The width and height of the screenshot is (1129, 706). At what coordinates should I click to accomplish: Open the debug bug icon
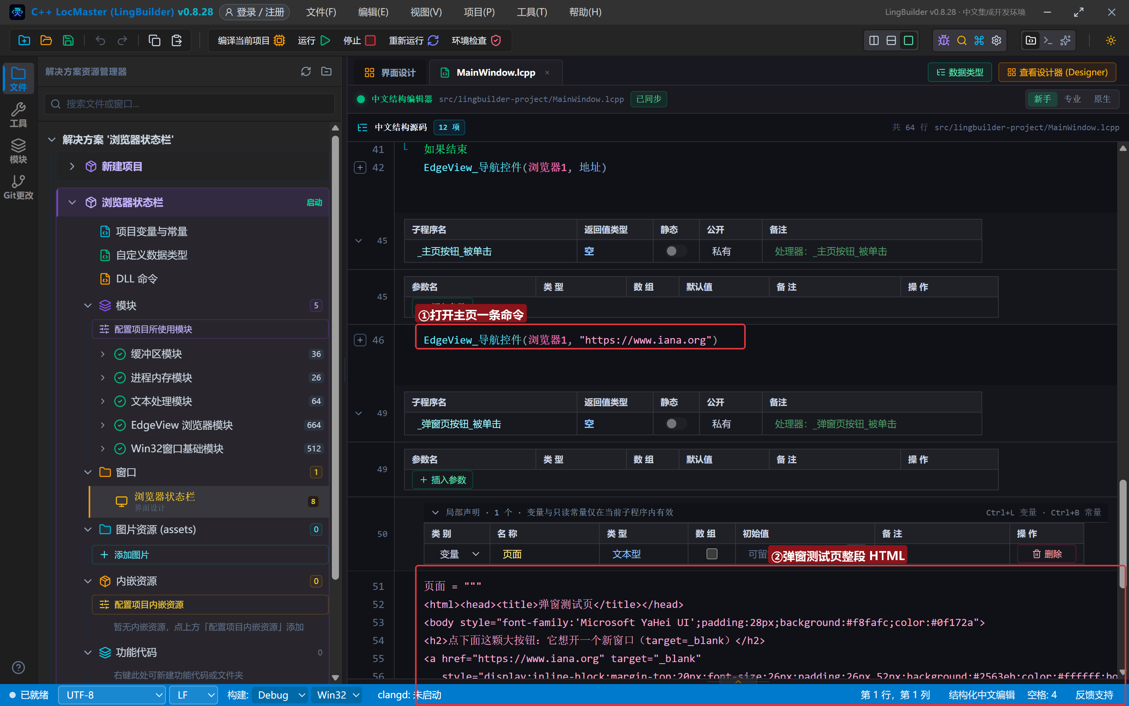943,41
